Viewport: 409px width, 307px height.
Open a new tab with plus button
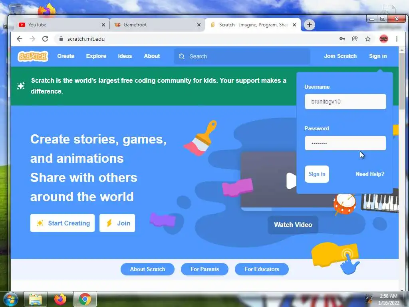click(x=310, y=25)
